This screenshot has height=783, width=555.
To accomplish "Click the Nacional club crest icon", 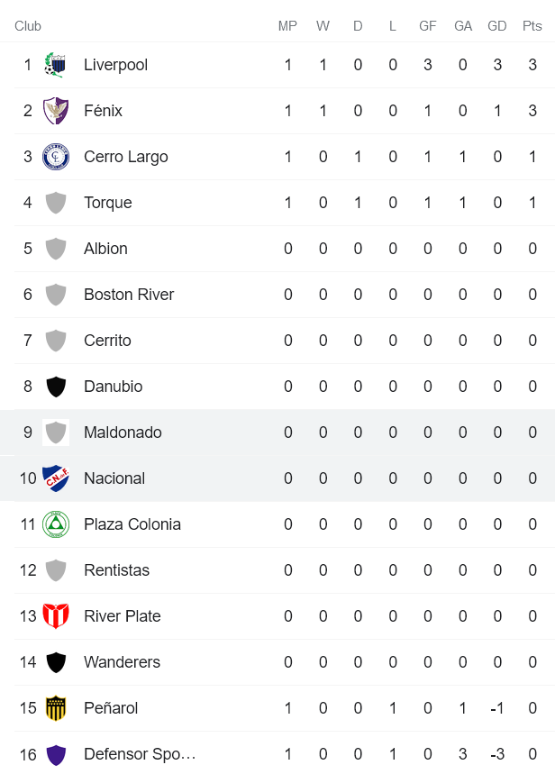I will coord(56,478).
